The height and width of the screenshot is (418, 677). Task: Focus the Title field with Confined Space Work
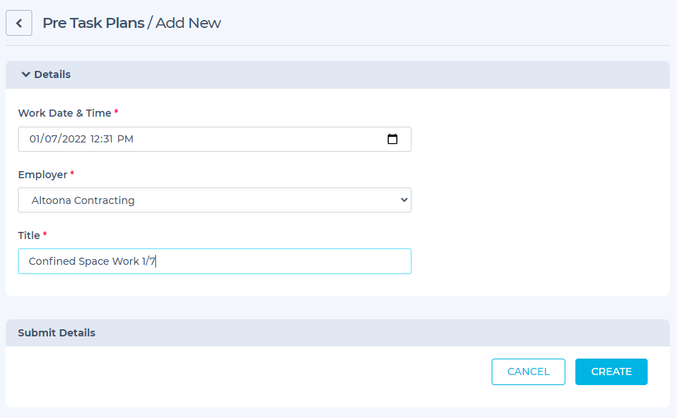(x=215, y=261)
